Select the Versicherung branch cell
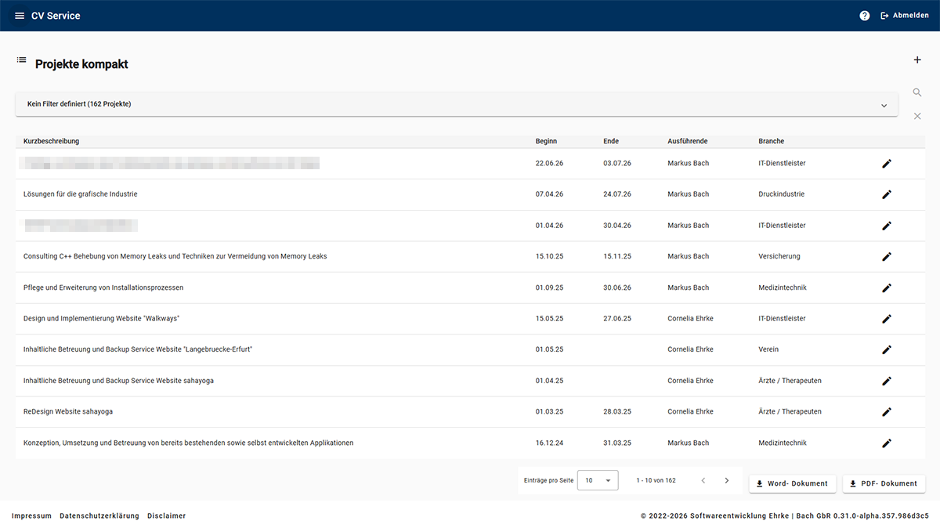The width and height of the screenshot is (940, 528). coord(779,256)
